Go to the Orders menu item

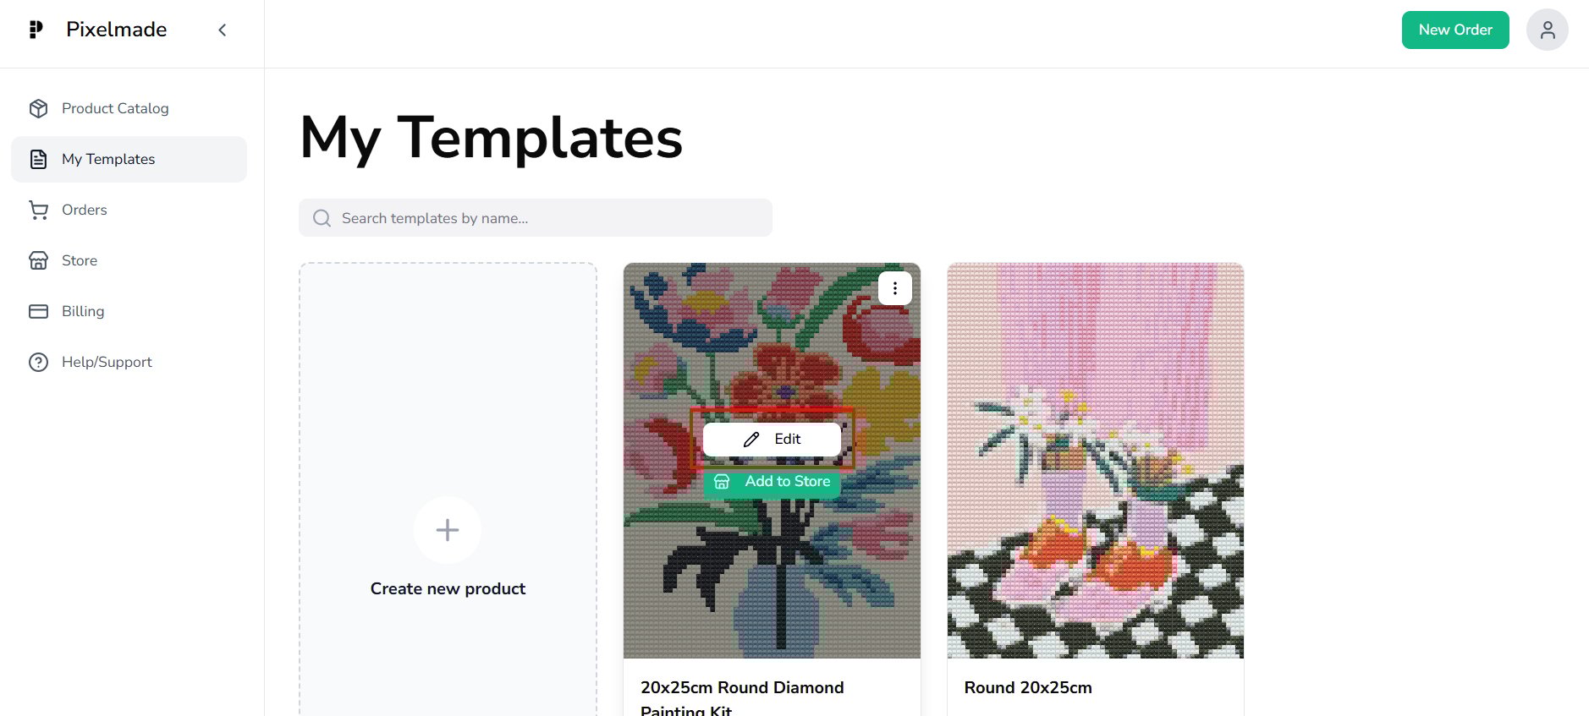pyautogui.click(x=85, y=210)
